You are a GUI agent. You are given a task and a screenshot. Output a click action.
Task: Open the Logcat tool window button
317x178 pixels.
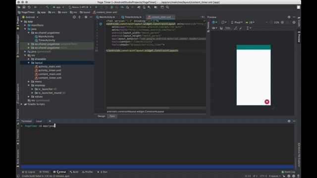[29, 172]
